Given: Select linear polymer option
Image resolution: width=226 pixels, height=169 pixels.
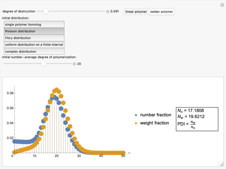Looking at the screenshot, I should (136, 12).
